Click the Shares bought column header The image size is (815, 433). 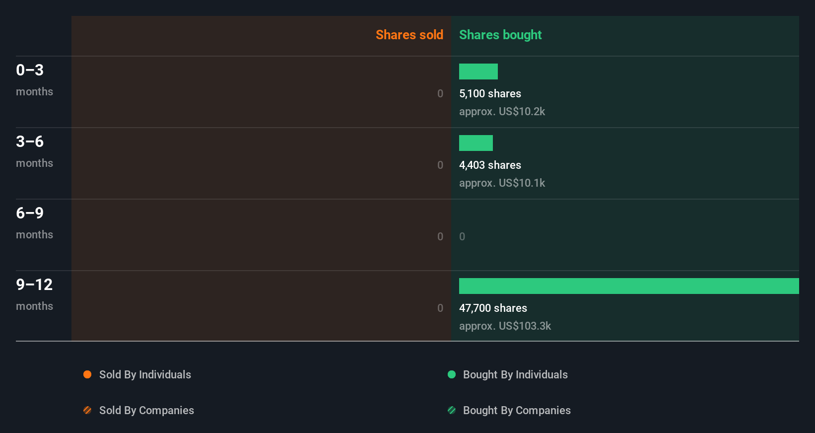tap(500, 35)
